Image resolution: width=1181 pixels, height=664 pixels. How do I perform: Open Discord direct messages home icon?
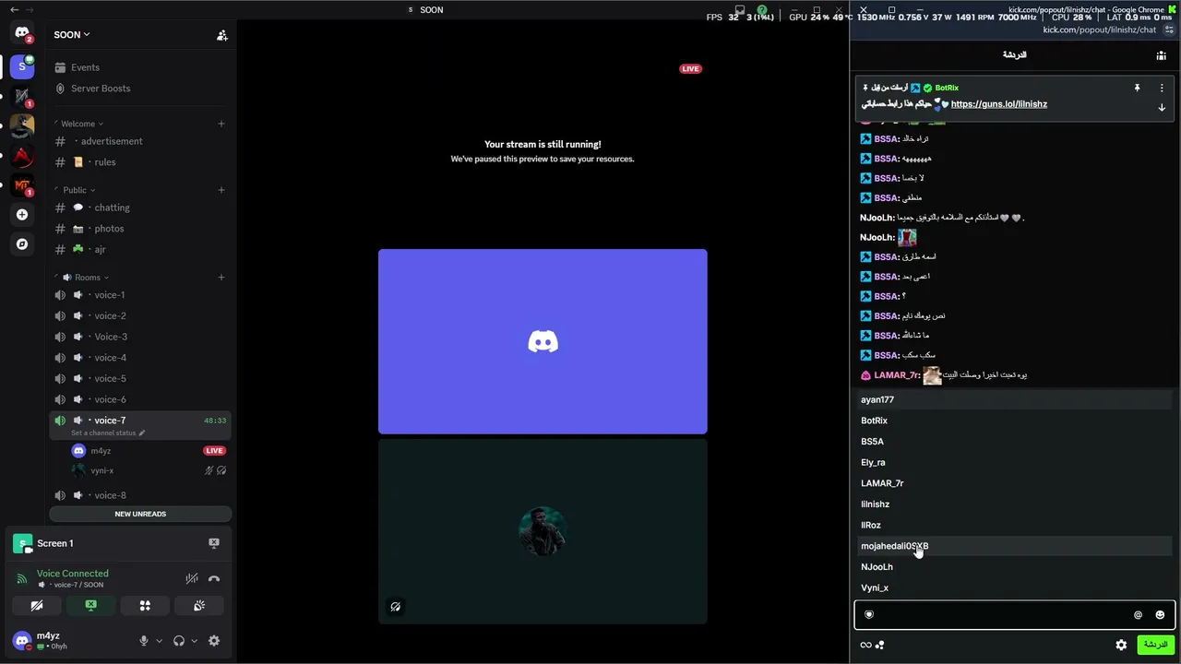22,33
